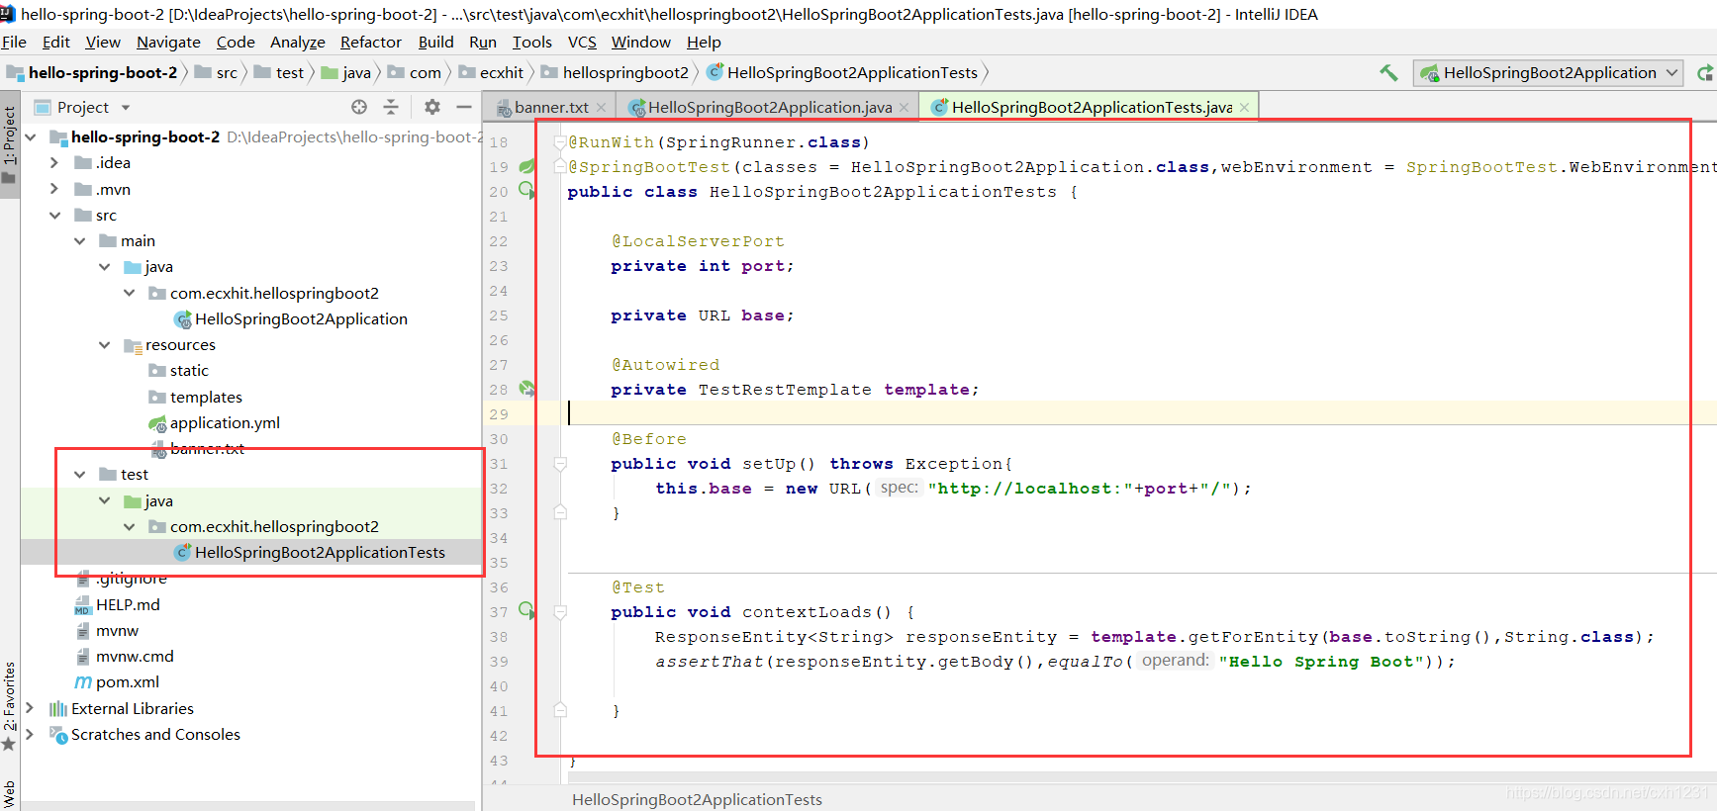Open the Analyze menu
Image resolution: width=1717 pixels, height=811 pixels.
pos(297,42)
